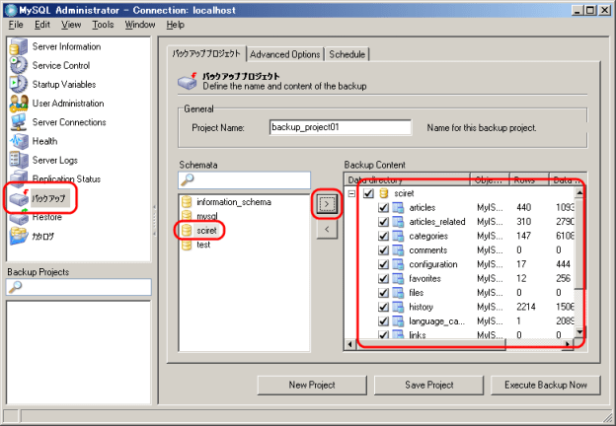
Task: Click articles_related table icon
Action: (398, 222)
